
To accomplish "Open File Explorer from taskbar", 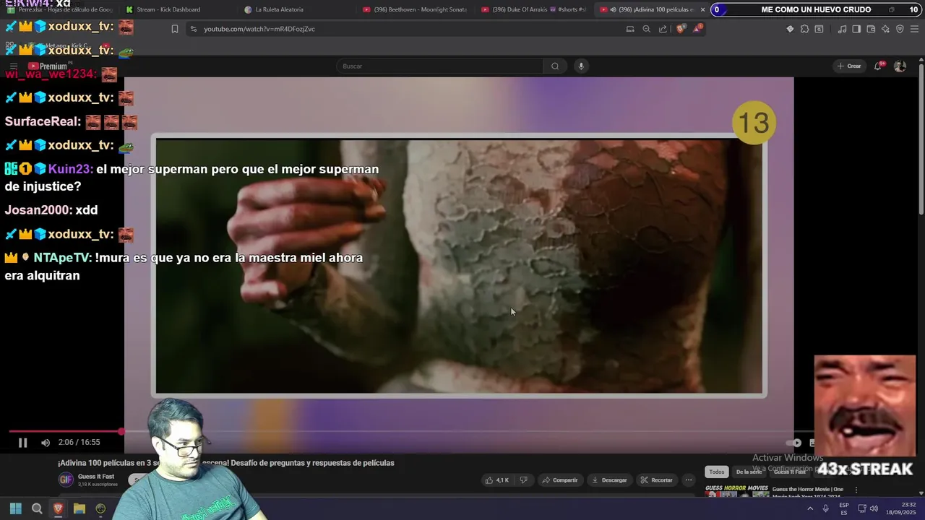I will [79, 508].
